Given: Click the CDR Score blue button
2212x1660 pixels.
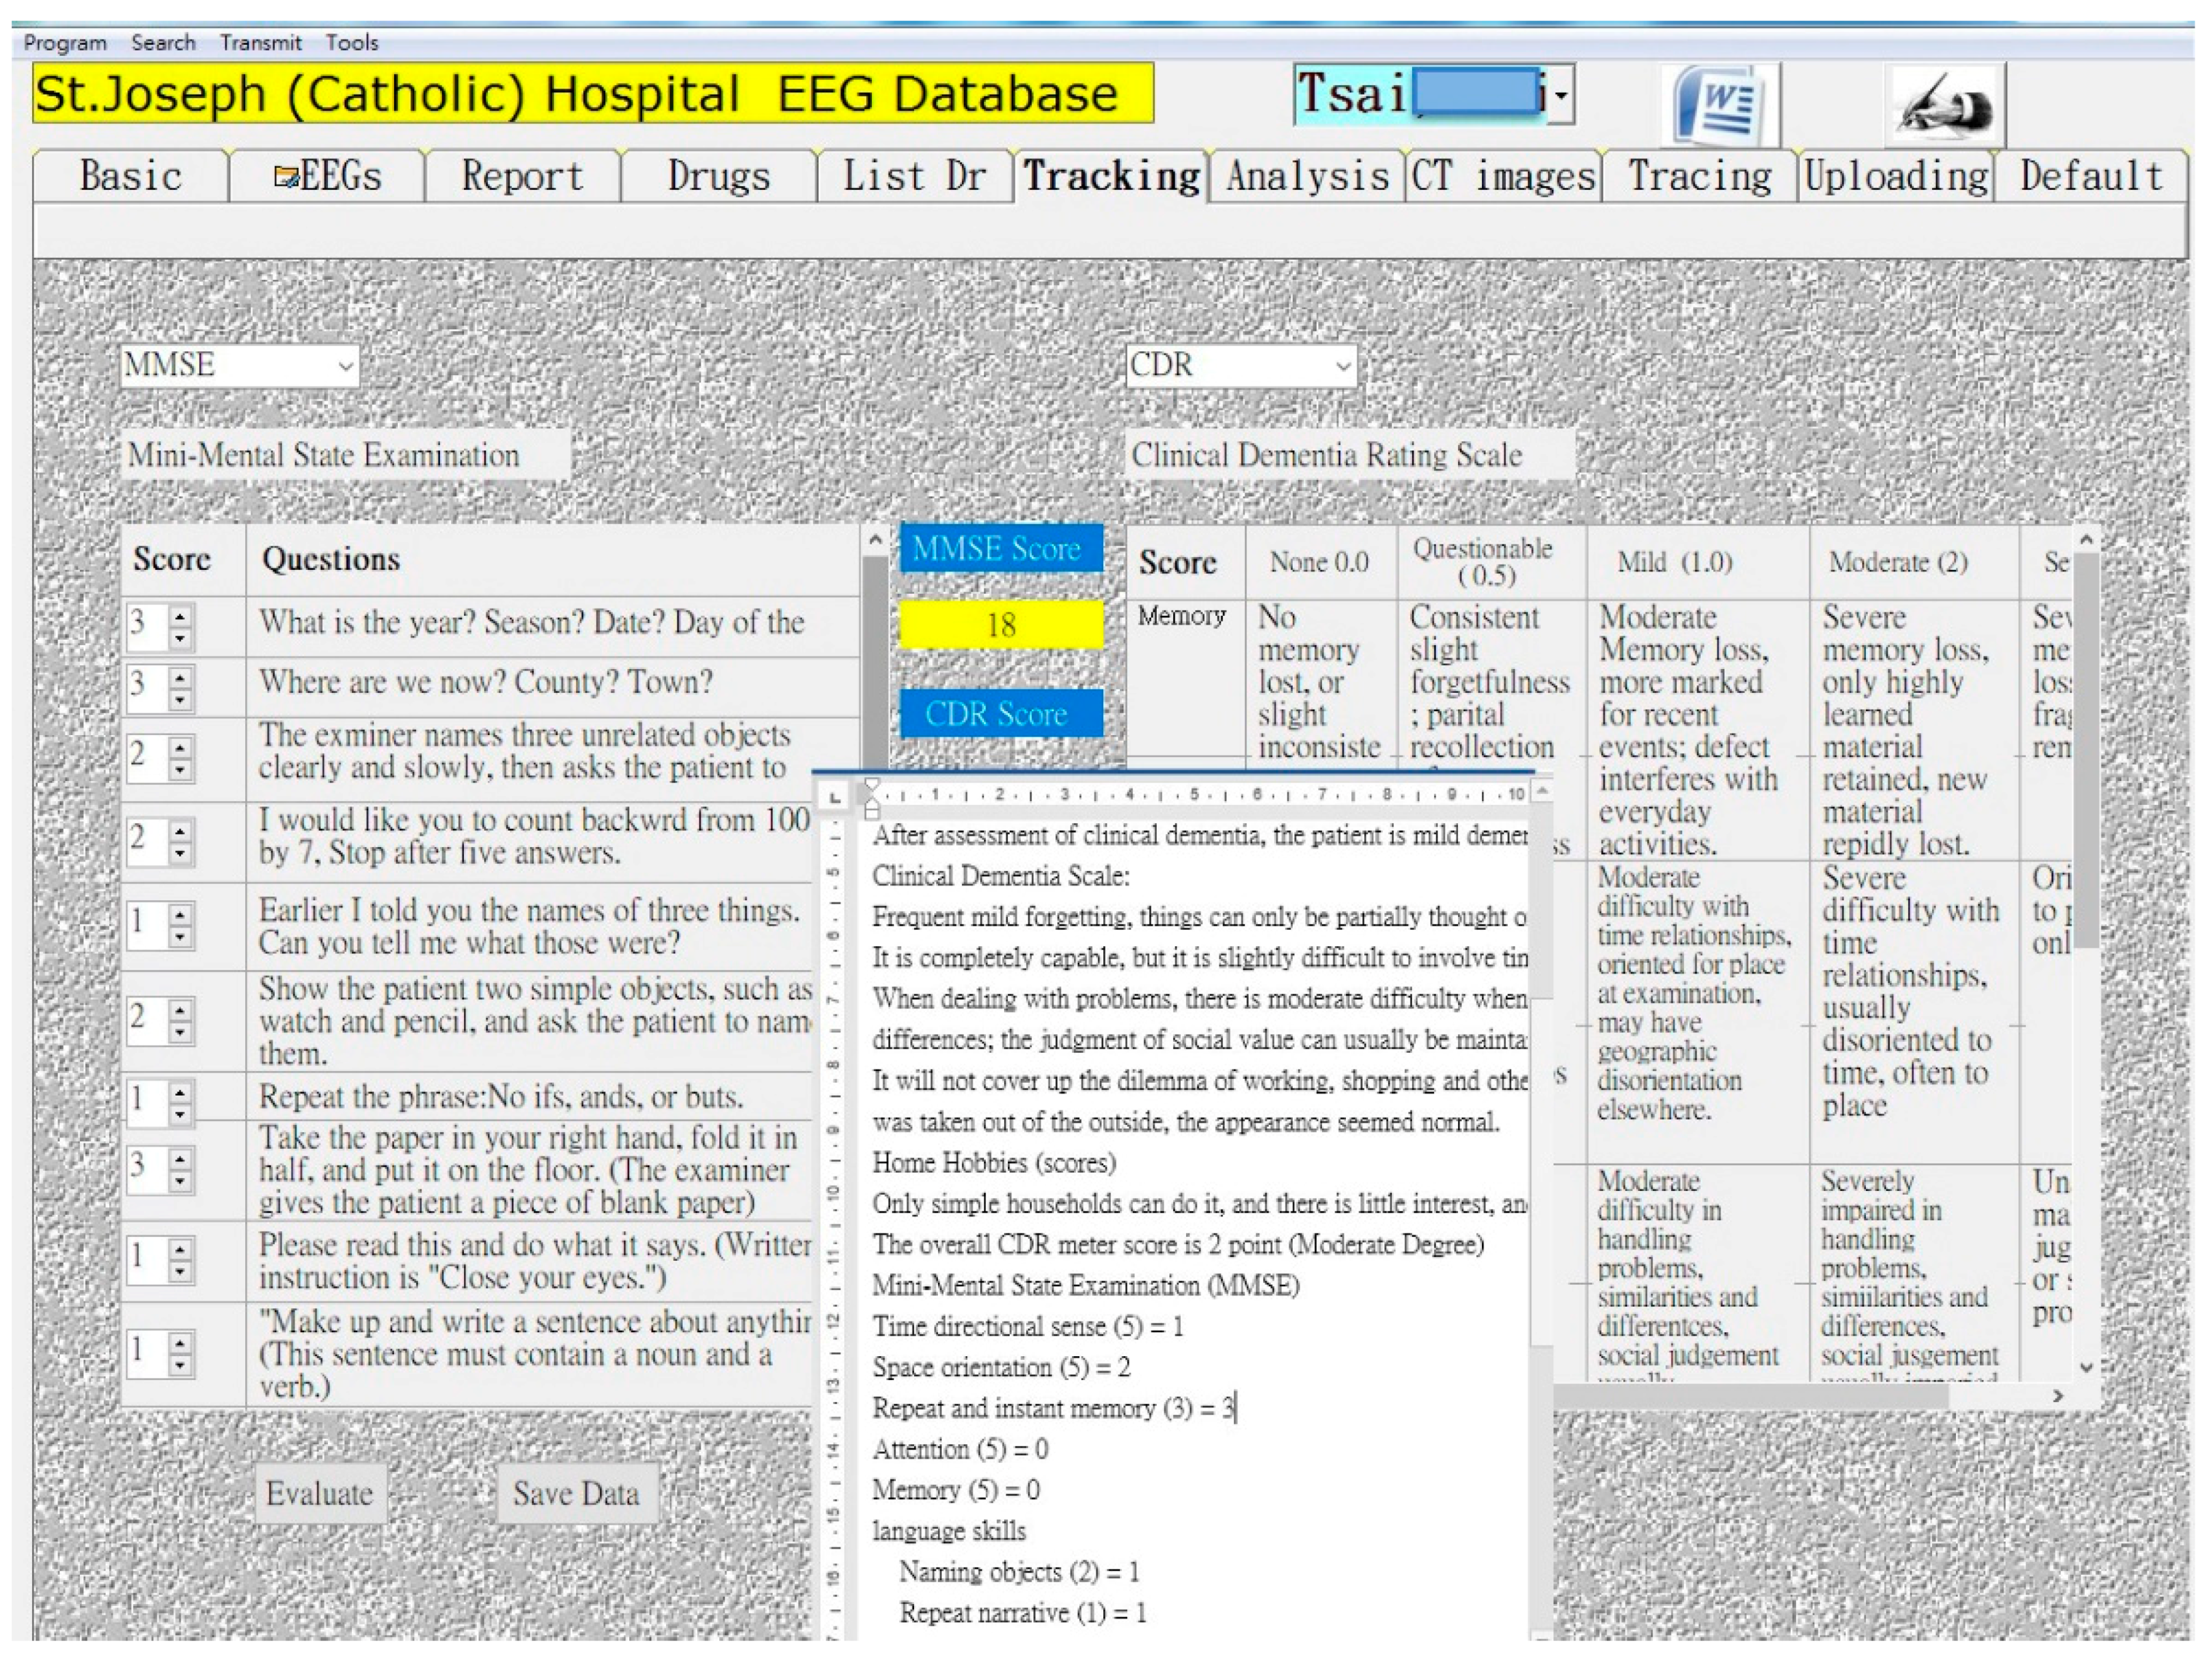Looking at the screenshot, I should coord(1000,714).
